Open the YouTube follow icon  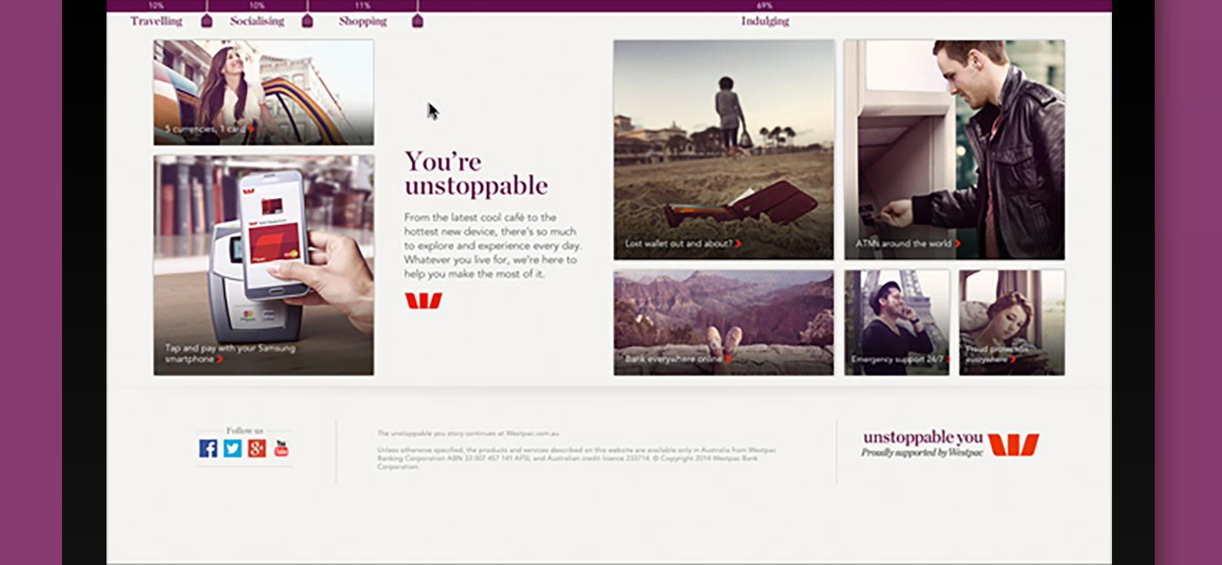point(281,448)
